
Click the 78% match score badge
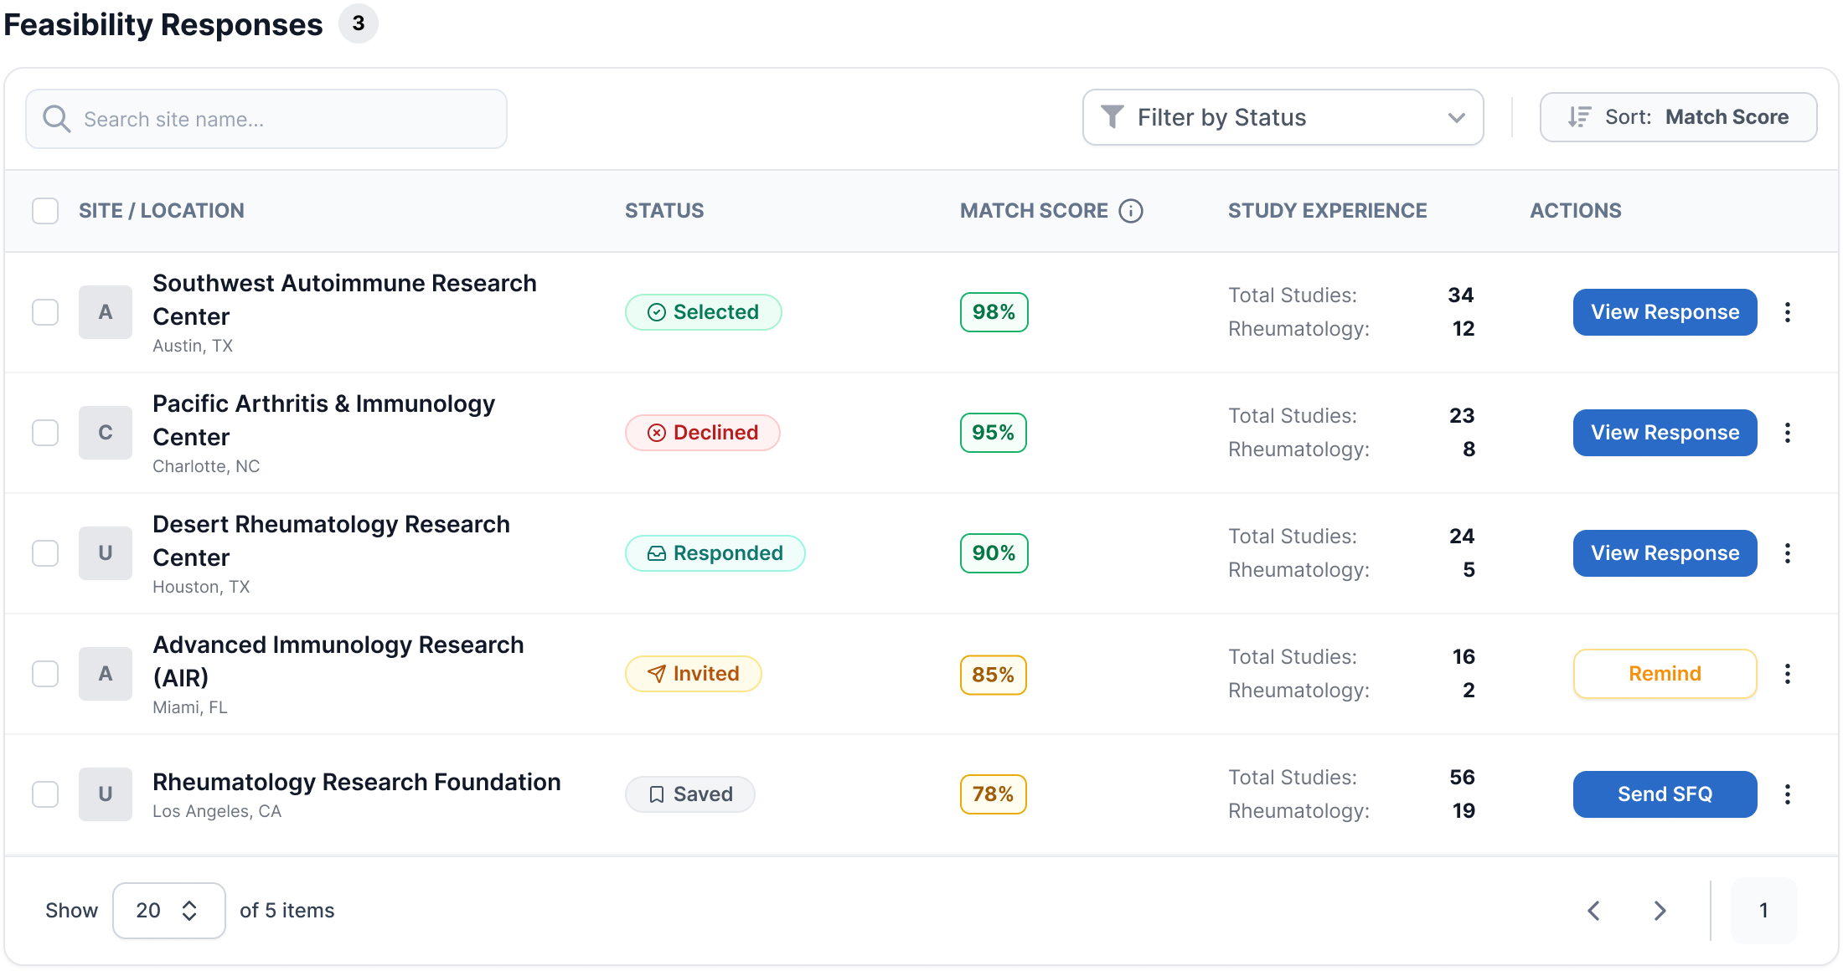pyautogui.click(x=993, y=794)
